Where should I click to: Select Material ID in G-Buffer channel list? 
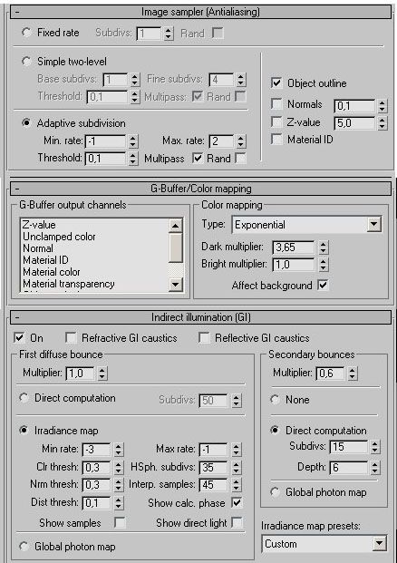point(45,260)
